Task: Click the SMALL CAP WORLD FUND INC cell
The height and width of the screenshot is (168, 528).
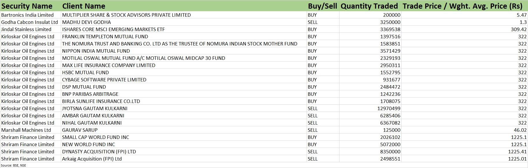Action: (x=96, y=137)
